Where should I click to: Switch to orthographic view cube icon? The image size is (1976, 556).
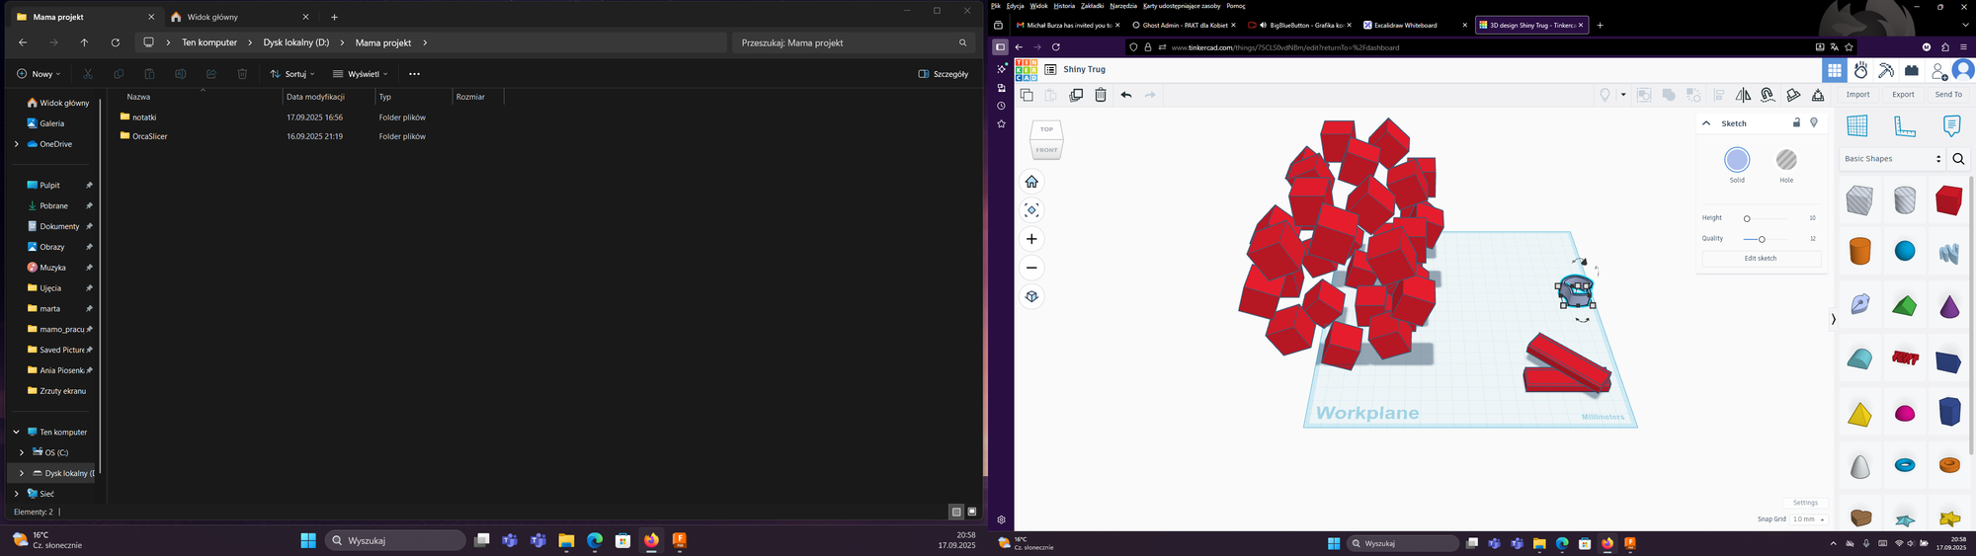click(x=1031, y=296)
